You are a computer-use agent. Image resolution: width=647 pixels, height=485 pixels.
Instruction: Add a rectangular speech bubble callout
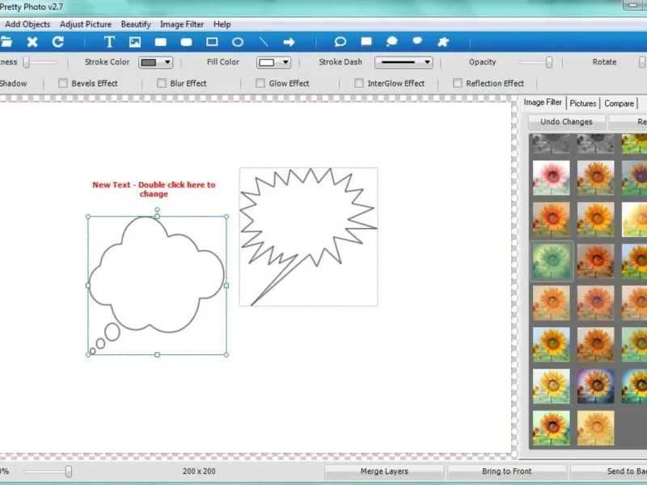pyautogui.click(x=366, y=42)
